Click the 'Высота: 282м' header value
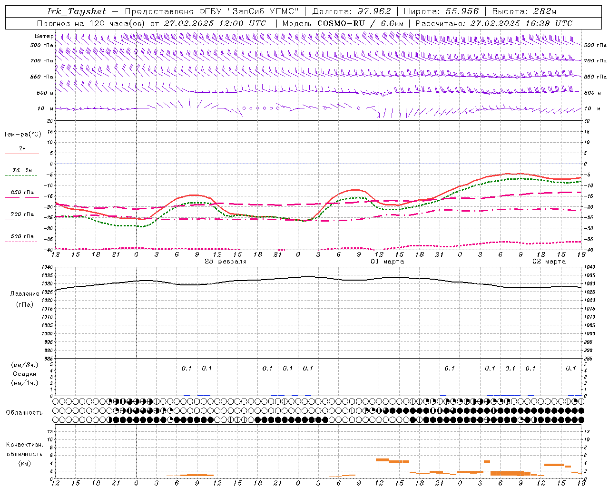Viewport: 609px width, 487px height. [524, 11]
